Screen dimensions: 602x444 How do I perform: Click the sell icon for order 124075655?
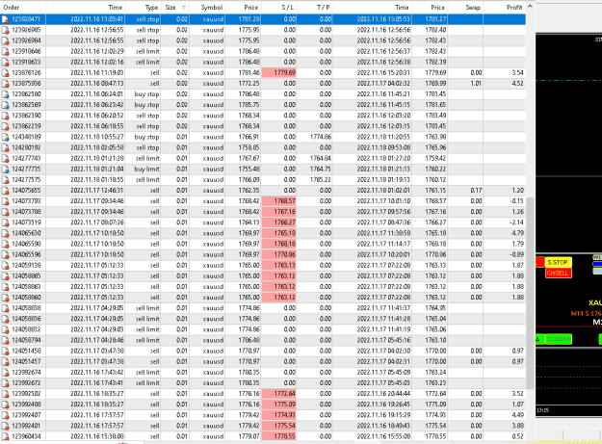(6, 191)
